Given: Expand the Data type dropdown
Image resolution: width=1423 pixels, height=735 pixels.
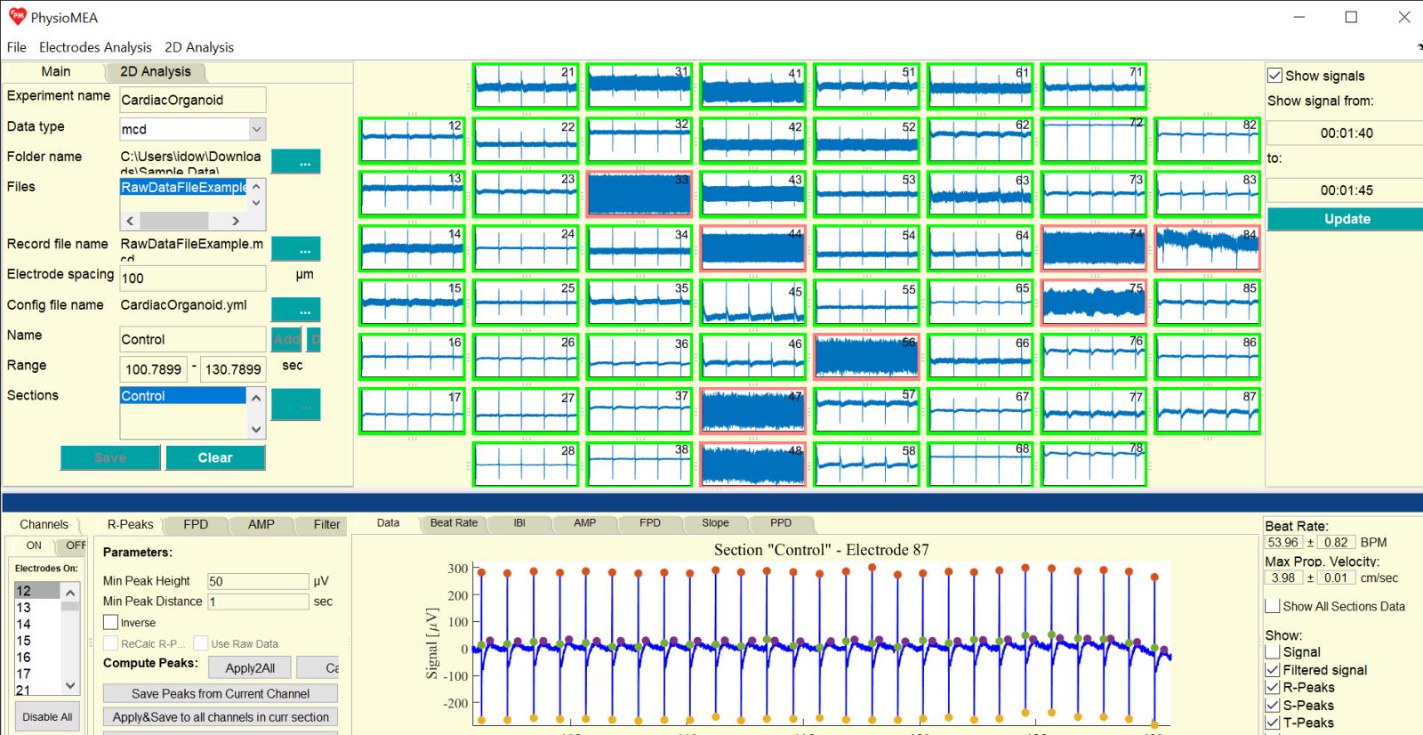Looking at the screenshot, I should coord(256,129).
